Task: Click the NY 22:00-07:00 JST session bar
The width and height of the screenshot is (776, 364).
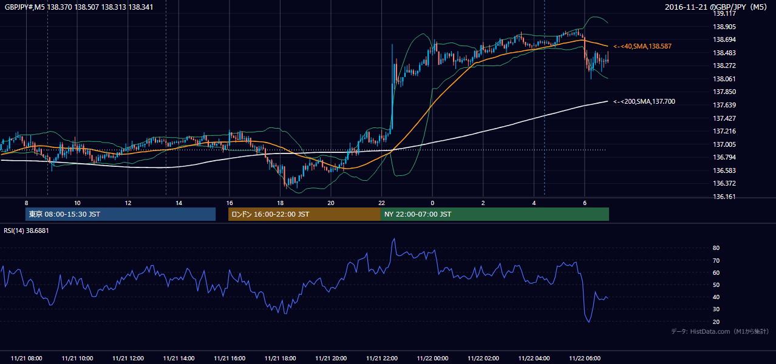Action: click(495, 214)
